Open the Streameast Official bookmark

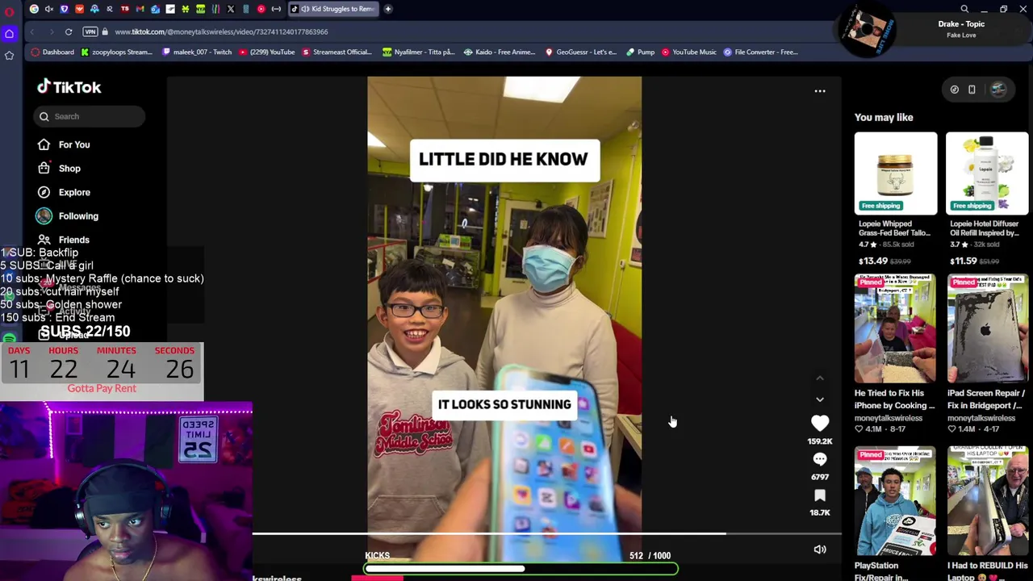pos(337,52)
